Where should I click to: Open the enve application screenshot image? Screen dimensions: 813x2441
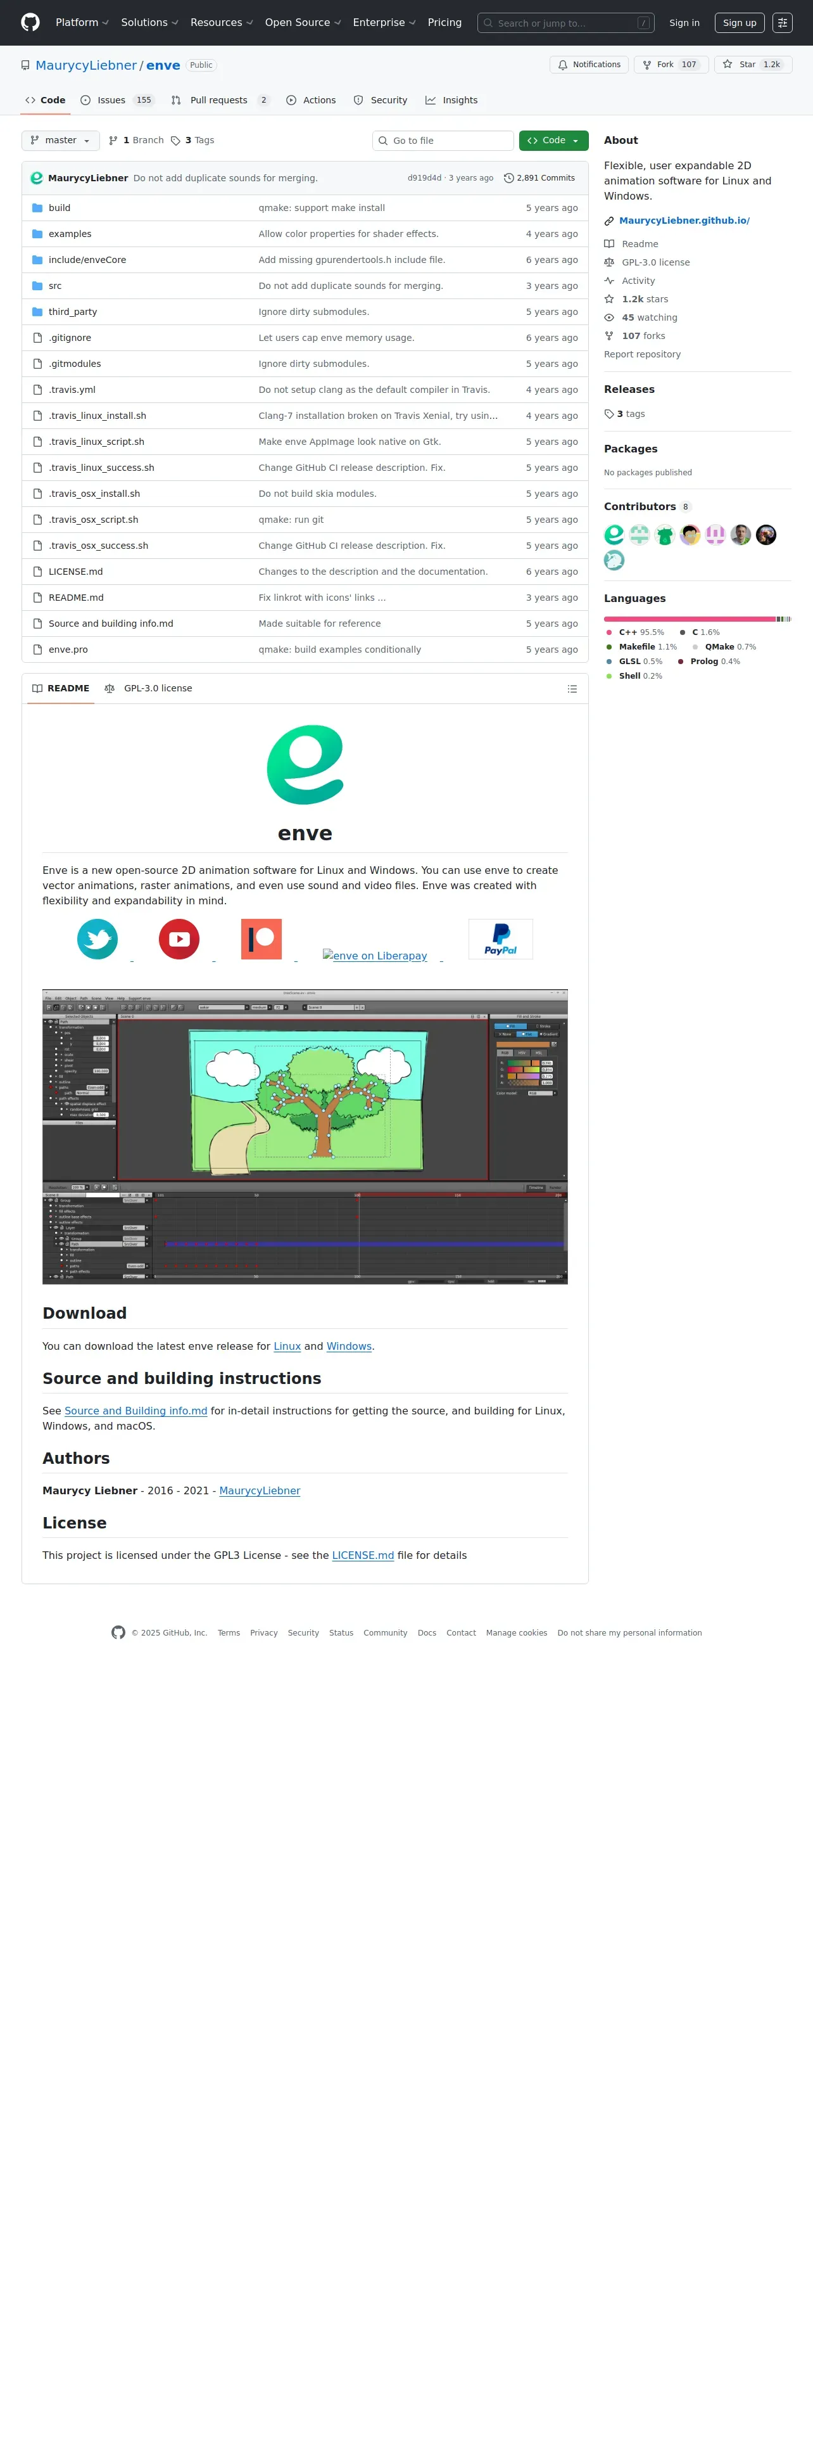coord(305,1136)
